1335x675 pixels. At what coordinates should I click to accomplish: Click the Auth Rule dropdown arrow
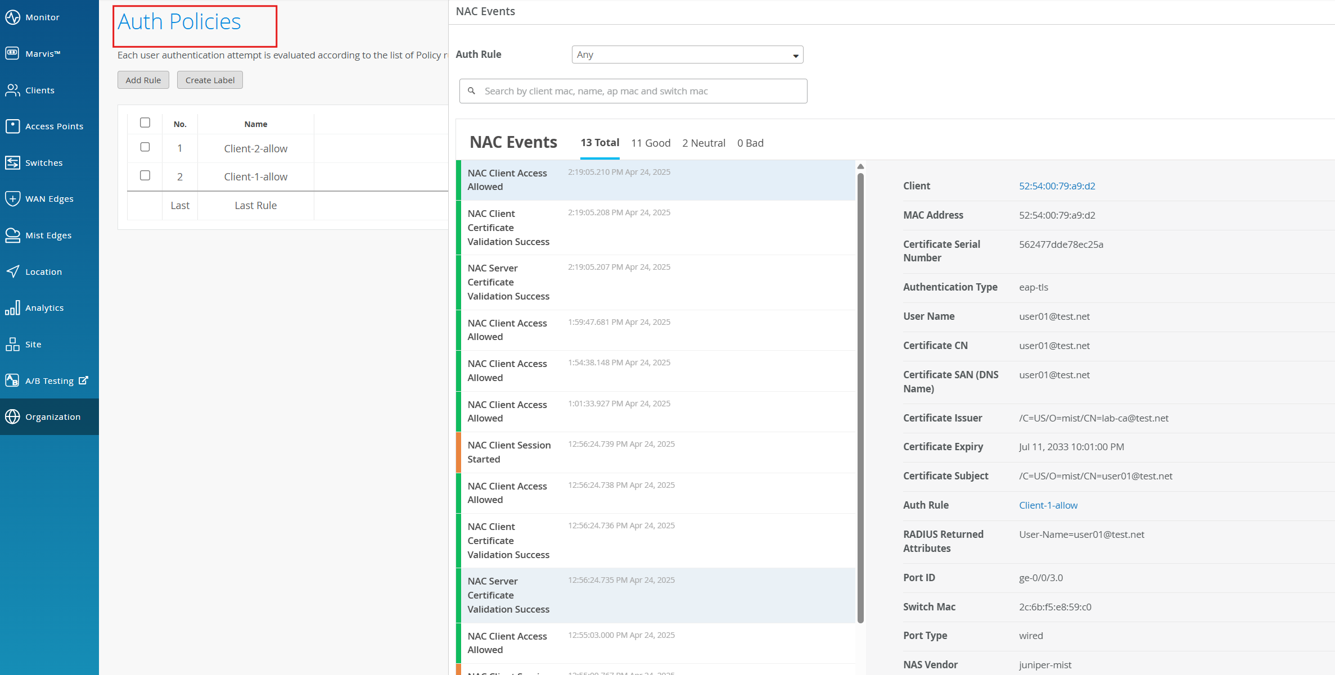[795, 56]
